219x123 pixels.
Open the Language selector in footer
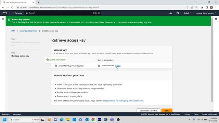pyautogui.click(x=17, y=114)
